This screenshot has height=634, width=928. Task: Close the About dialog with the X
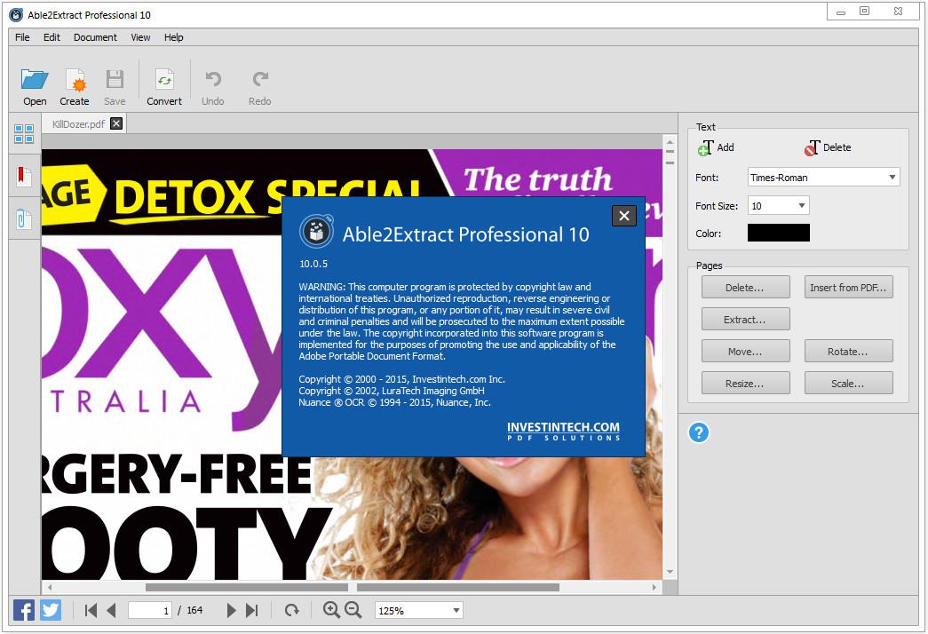(x=623, y=216)
